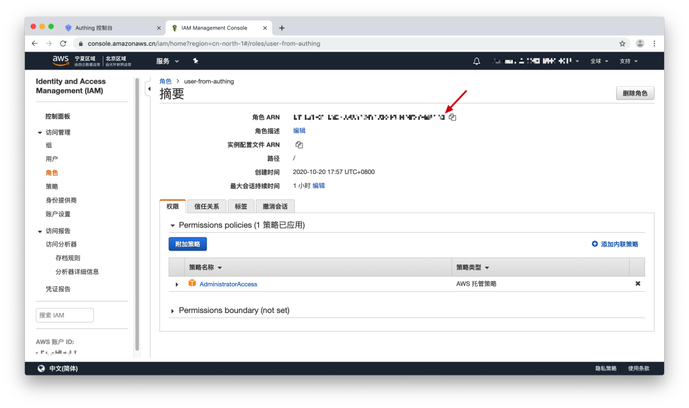Viewport: 689px width, 408px height.
Task: Open 存档规则 in the sidebar
Action: coord(68,258)
